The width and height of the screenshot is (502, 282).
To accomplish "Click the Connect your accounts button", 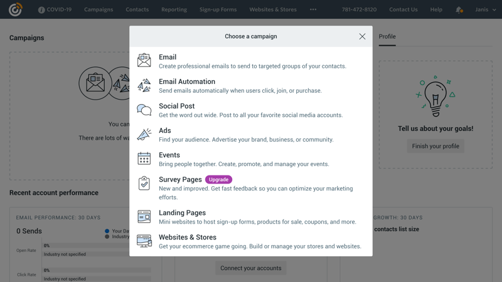I will [x=251, y=268].
